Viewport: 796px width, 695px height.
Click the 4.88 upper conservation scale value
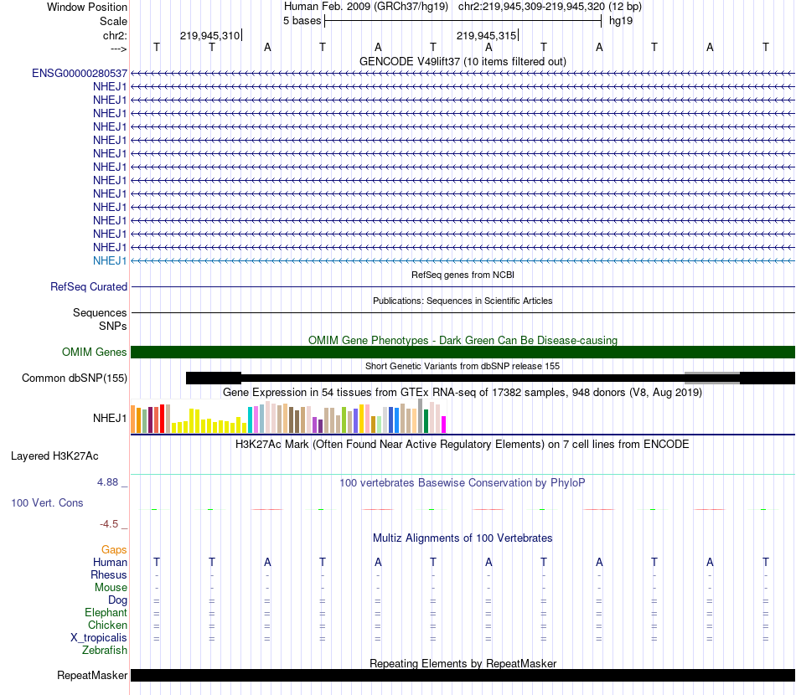(x=107, y=482)
